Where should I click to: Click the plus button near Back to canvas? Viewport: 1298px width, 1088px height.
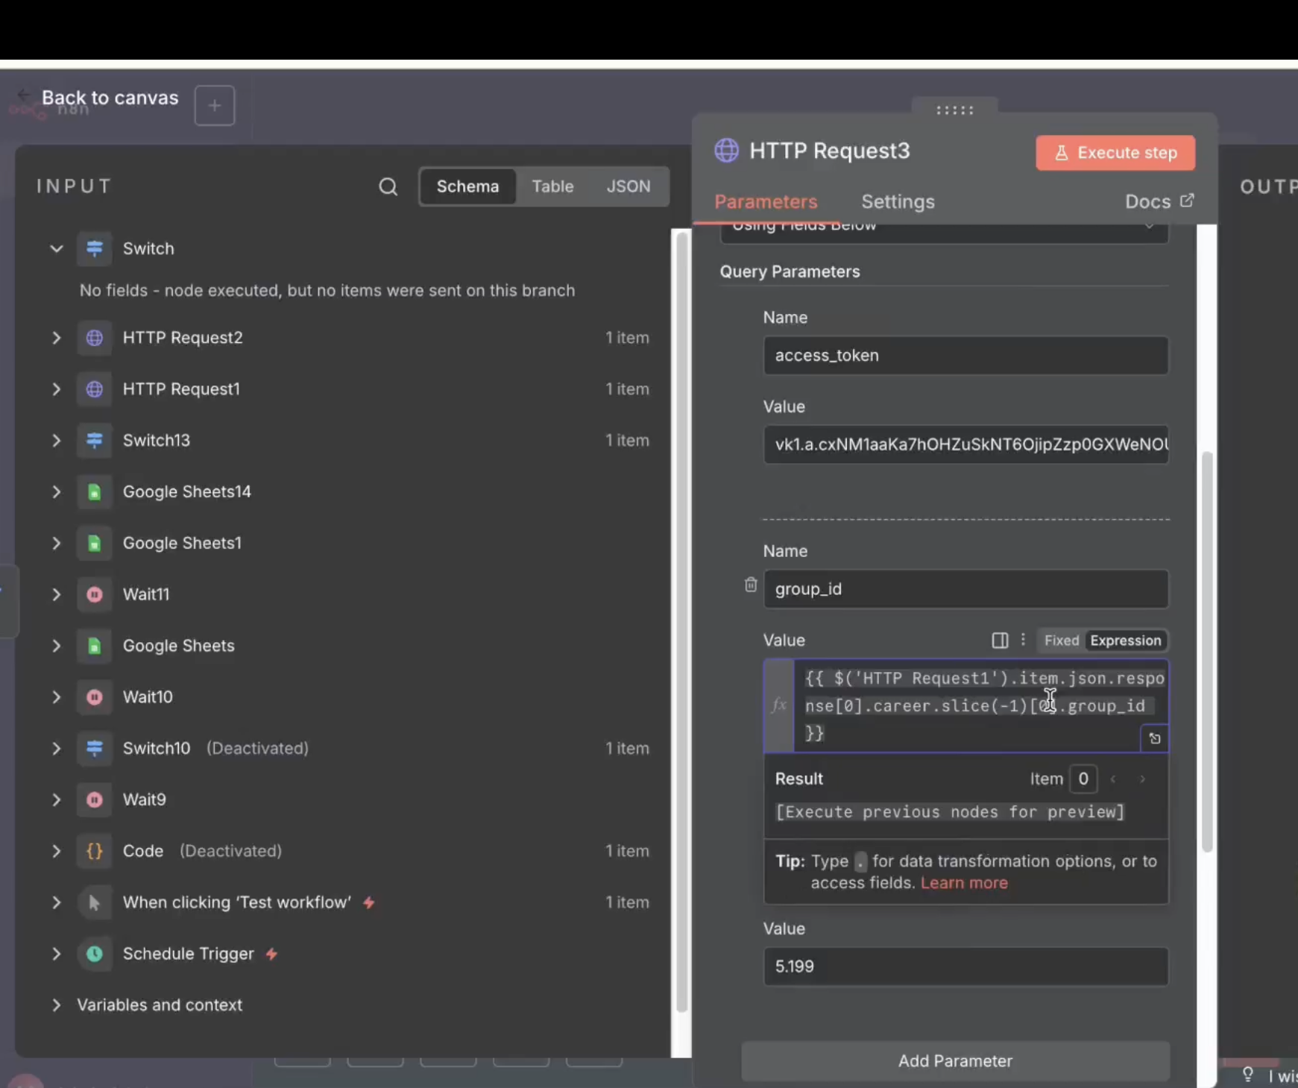point(215,106)
